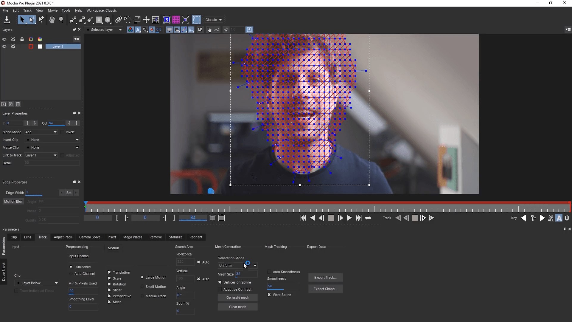The height and width of the screenshot is (322, 572).
Task: Open the Generation Mode Uniform dropdown
Action: [x=237, y=265]
